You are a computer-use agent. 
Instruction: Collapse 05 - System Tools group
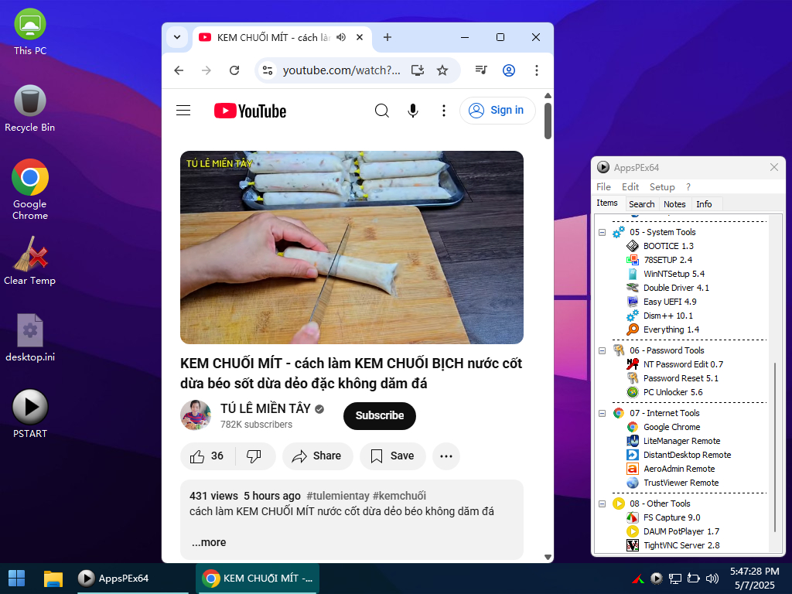tap(602, 232)
